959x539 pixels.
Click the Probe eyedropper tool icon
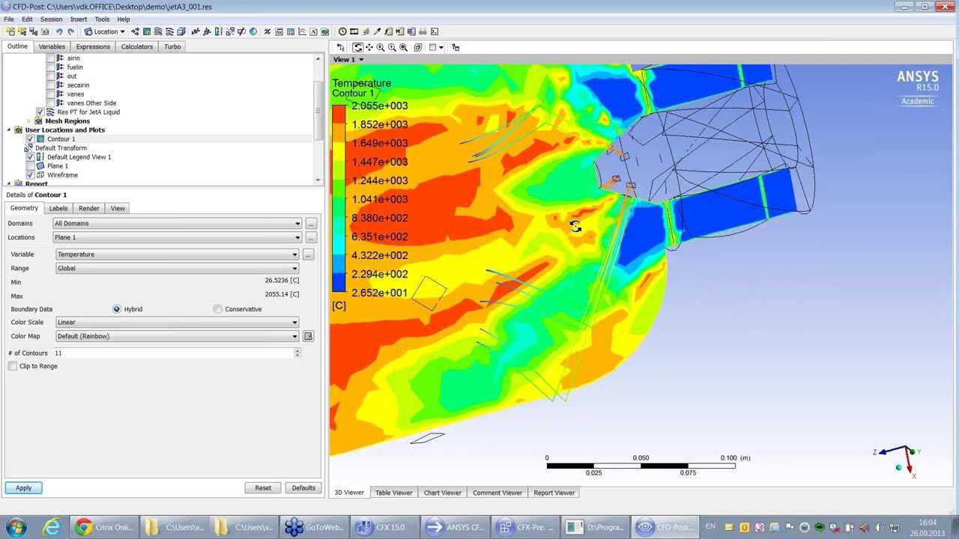[x=377, y=31]
